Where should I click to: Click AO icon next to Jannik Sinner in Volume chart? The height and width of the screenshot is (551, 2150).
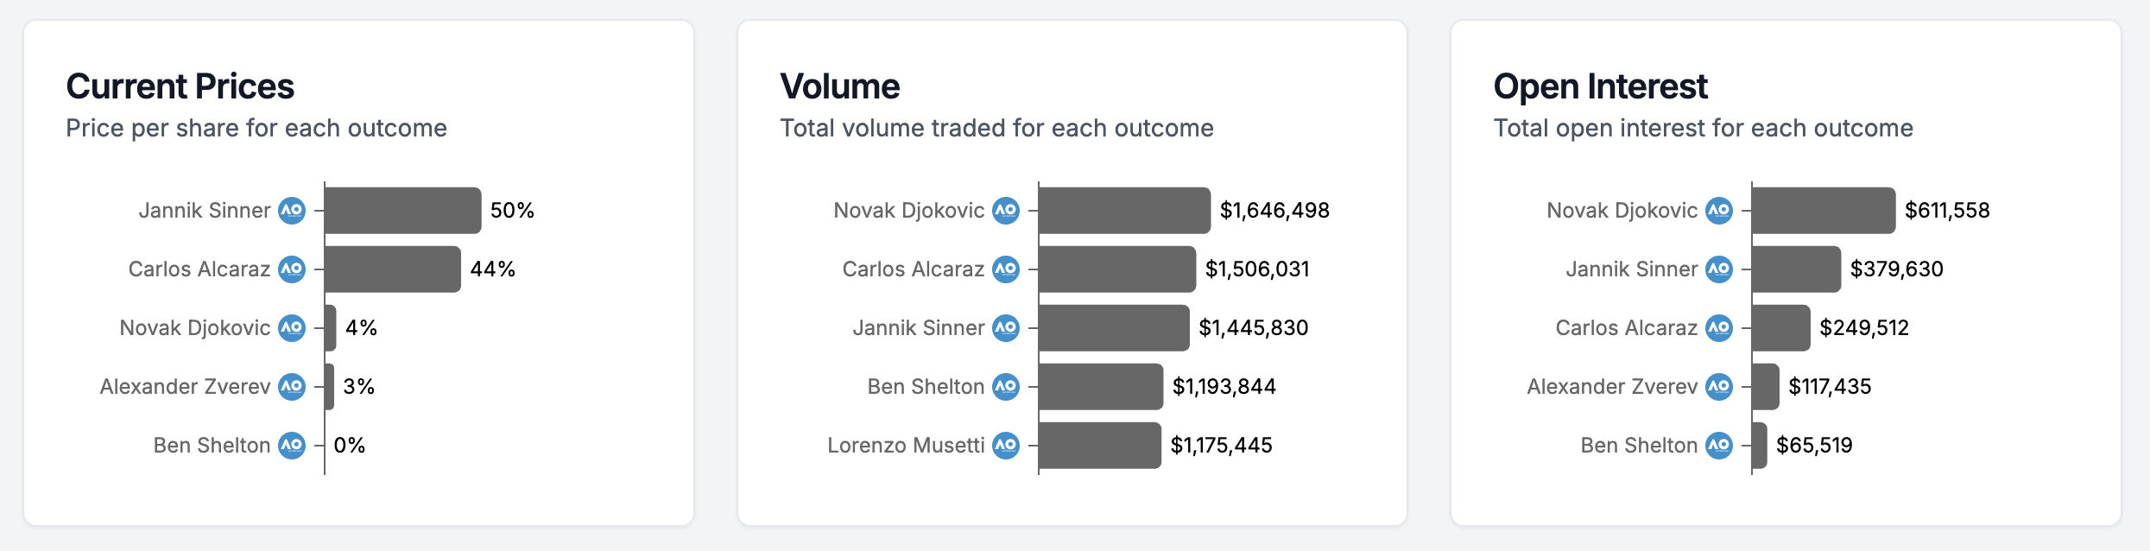(x=1006, y=327)
